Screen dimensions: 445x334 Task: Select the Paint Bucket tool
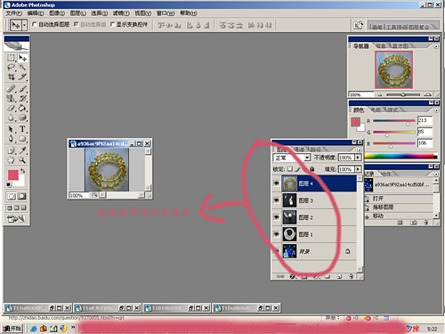coord(22,108)
